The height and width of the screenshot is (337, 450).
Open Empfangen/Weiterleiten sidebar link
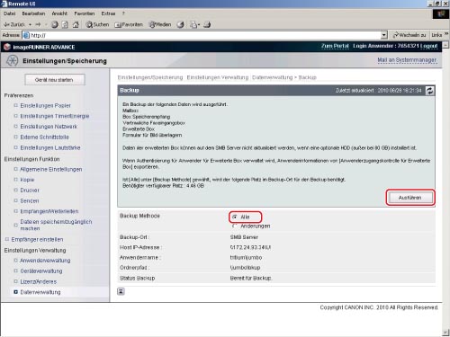point(49,211)
